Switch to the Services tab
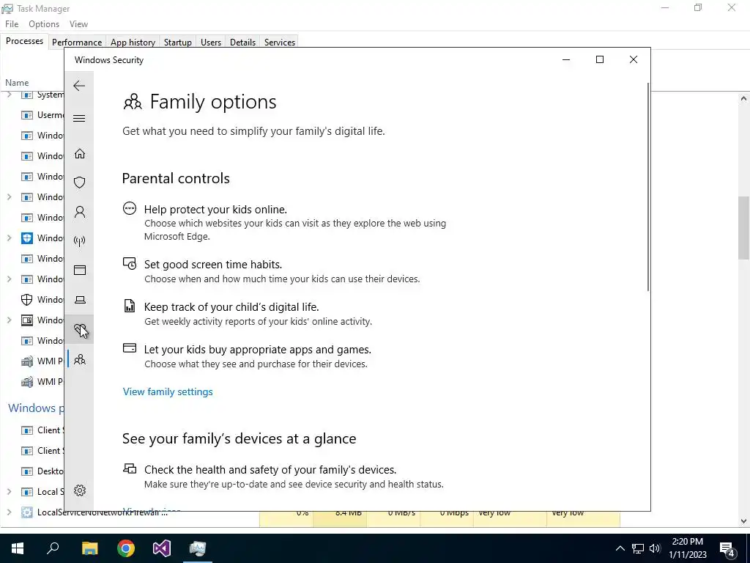The image size is (750, 563). tap(279, 42)
